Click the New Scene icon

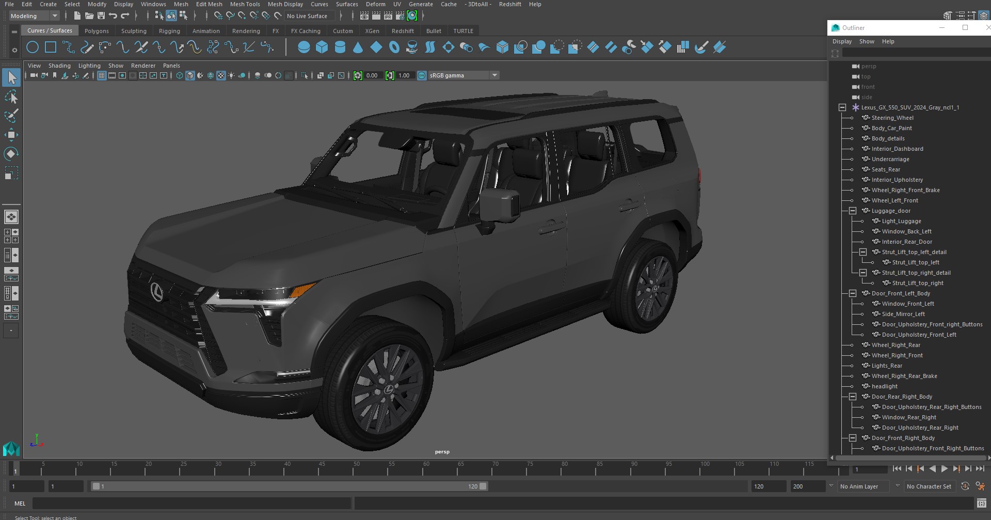77,16
